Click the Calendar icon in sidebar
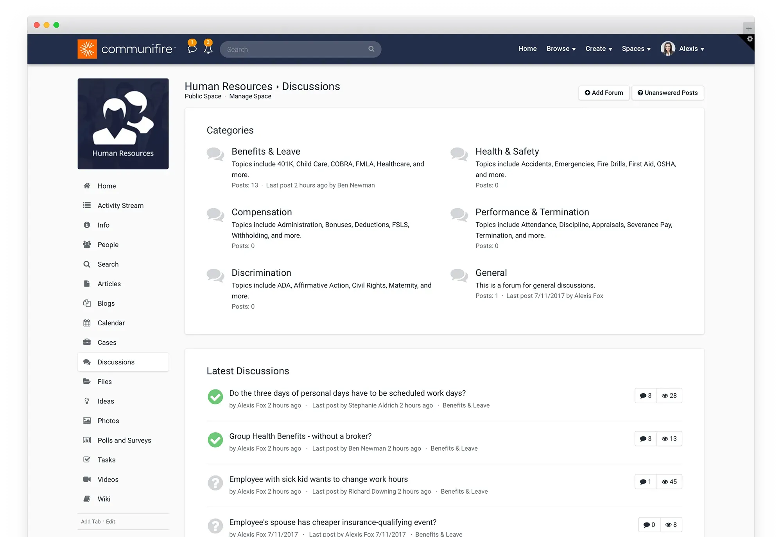This screenshot has width=782, height=537. click(87, 323)
